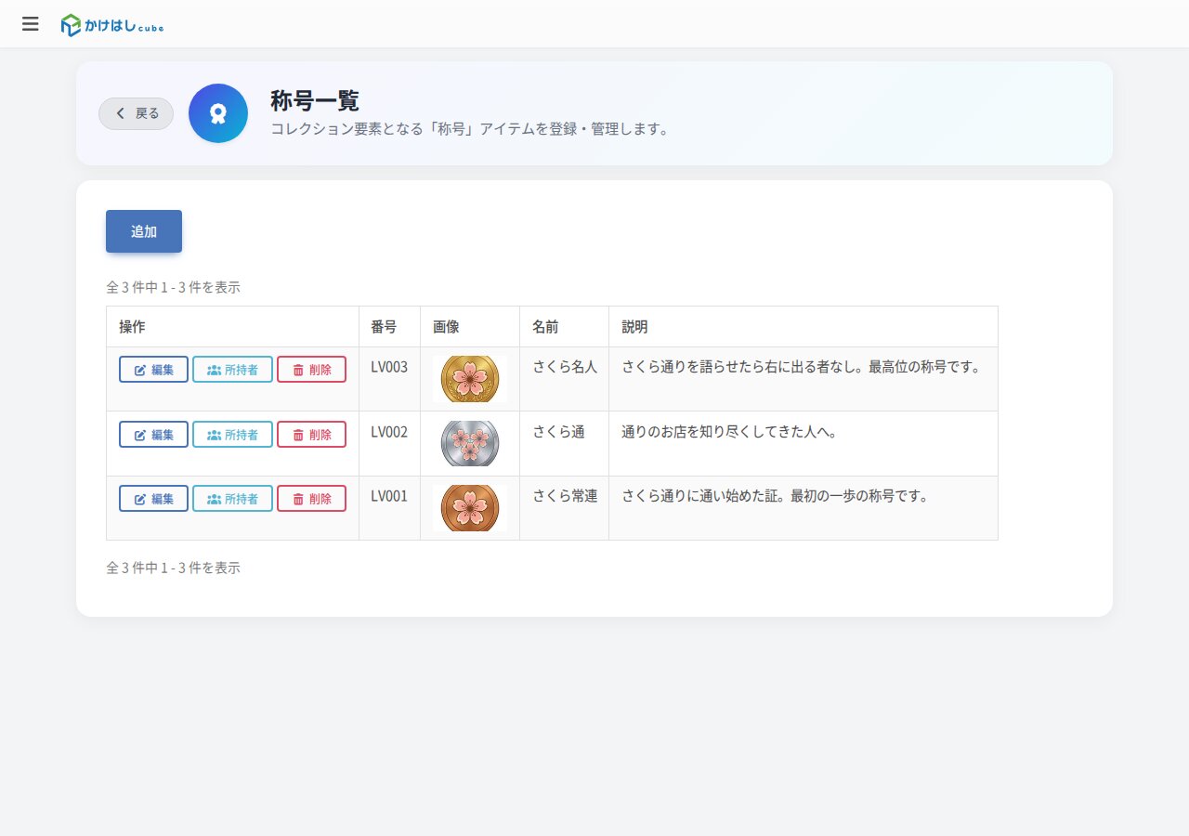
Task: Click the かけはし cube logo
Action: pos(112,25)
